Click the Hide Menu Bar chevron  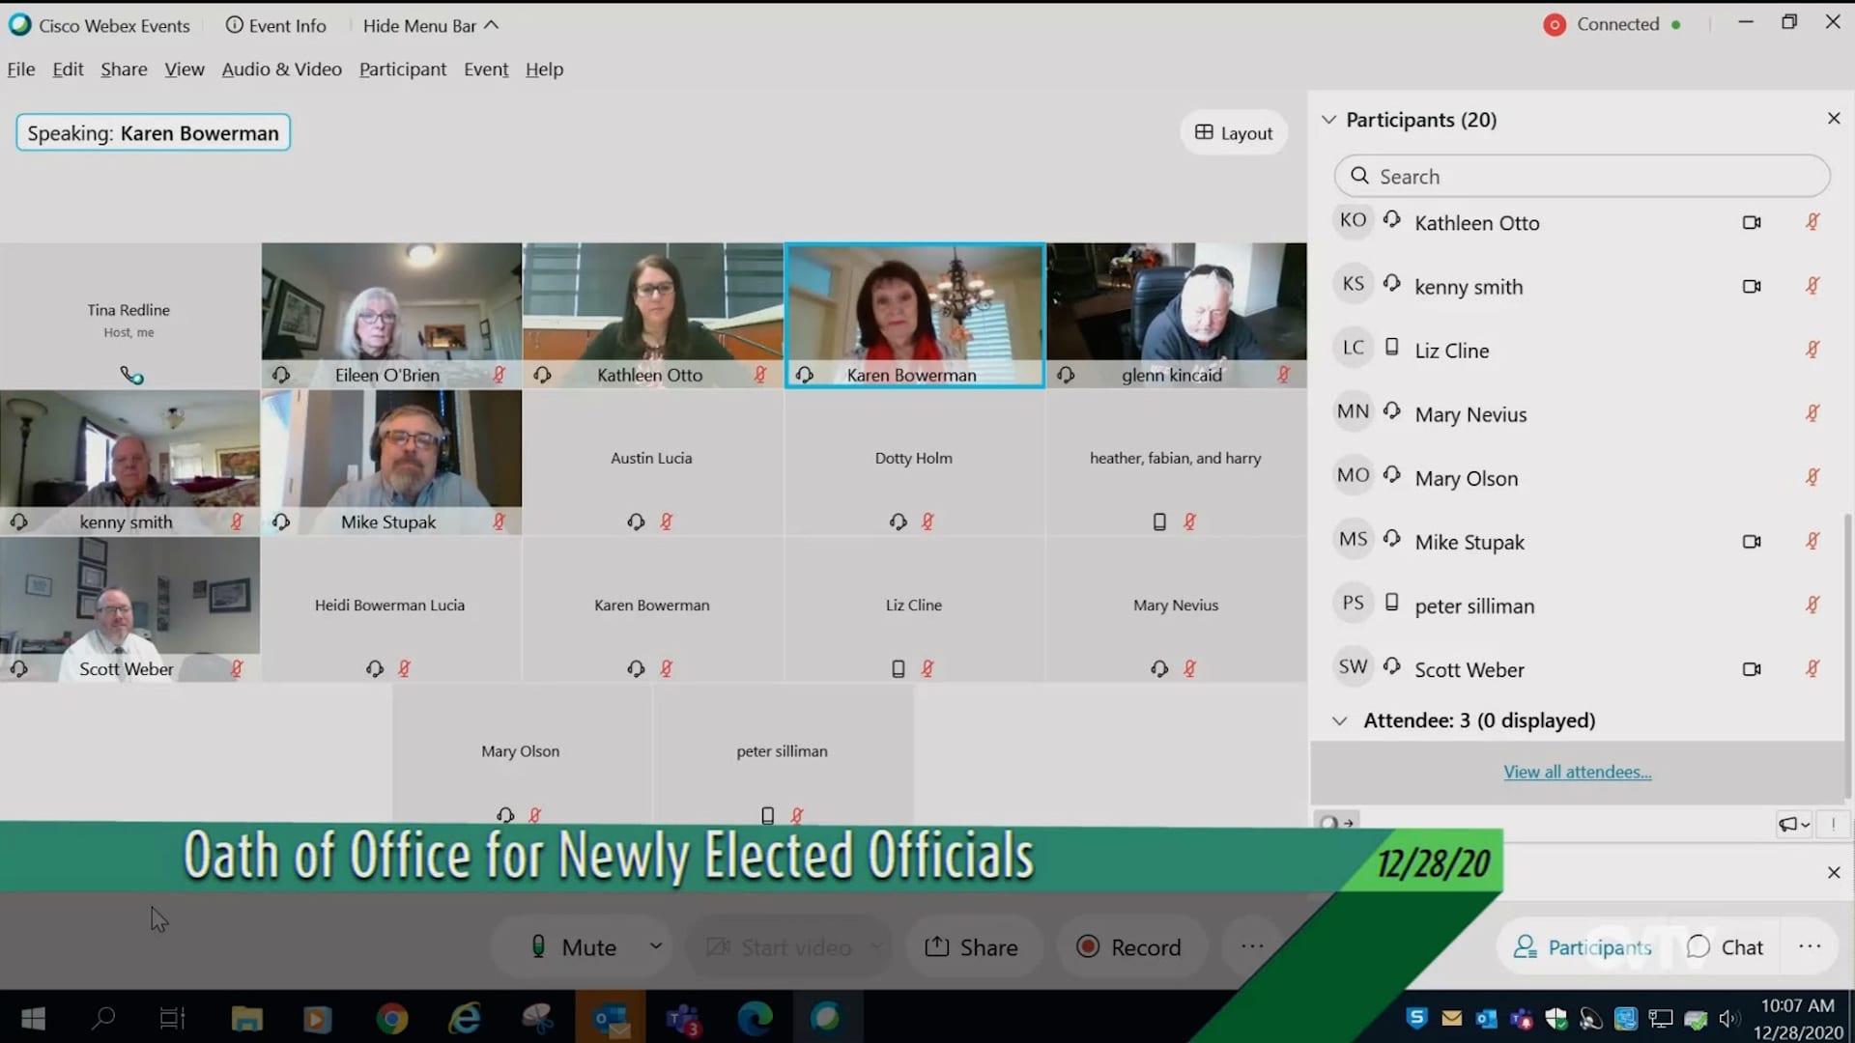(492, 25)
